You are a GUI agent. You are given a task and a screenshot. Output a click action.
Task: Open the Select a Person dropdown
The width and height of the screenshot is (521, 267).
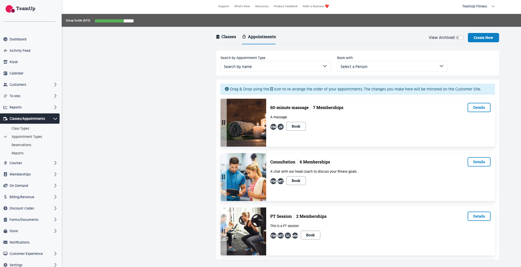tap(392, 66)
